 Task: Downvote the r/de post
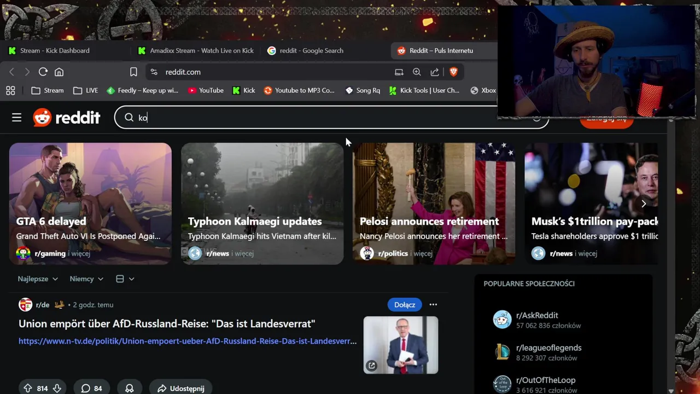click(x=57, y=389)
